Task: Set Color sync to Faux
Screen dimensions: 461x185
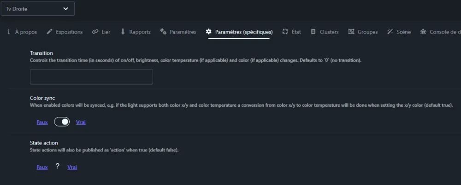Action: [42, 122]
